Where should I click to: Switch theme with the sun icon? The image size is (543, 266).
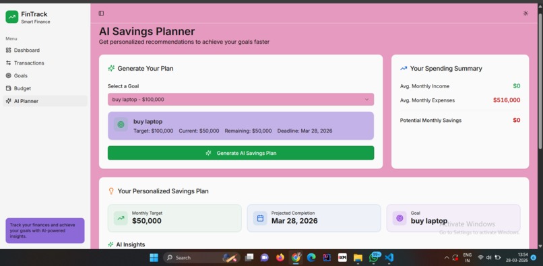point(525,13)
